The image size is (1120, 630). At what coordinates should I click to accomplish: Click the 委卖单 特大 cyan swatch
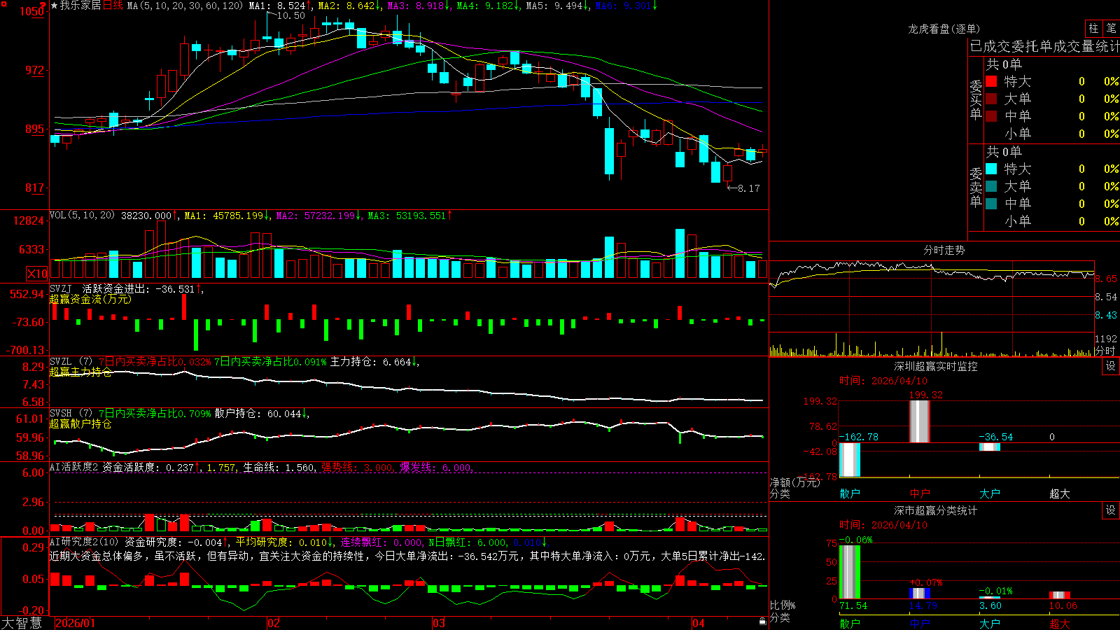click(991, 169)
